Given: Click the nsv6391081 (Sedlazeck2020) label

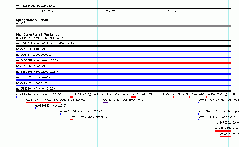Looking at the screenshot, I should click(x=37, y=60).
